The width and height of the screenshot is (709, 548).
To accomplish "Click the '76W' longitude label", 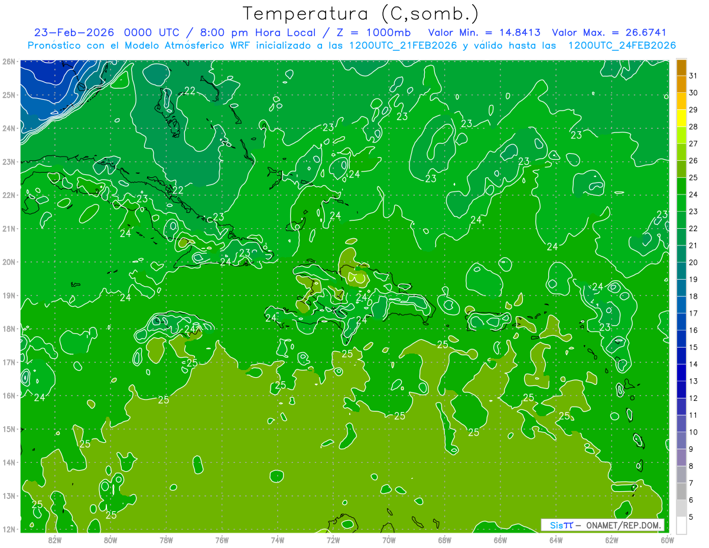I will point(222,540).
